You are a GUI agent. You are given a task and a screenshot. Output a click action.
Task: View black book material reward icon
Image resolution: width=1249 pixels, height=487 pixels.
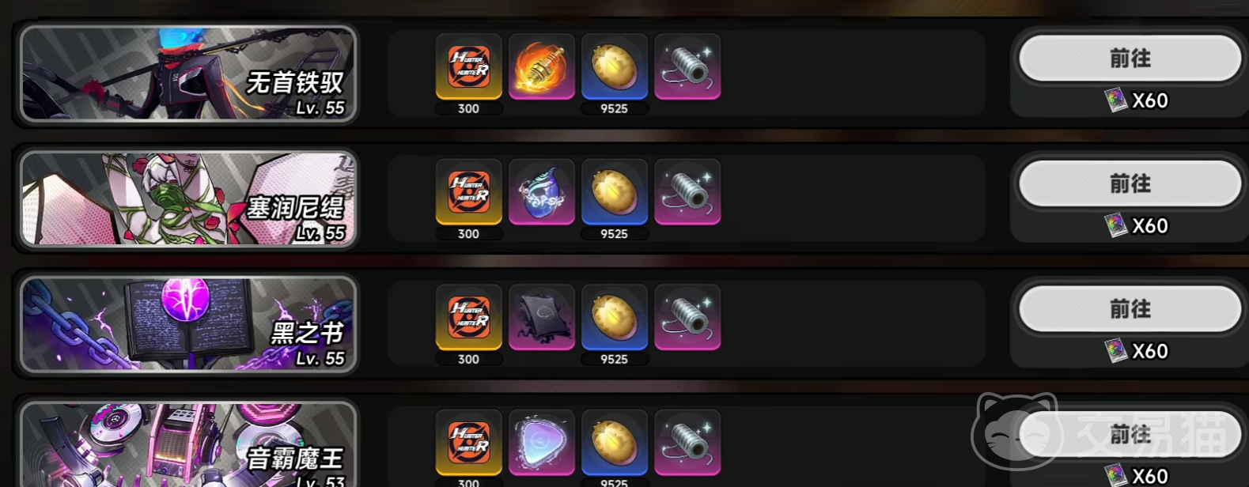542,317
